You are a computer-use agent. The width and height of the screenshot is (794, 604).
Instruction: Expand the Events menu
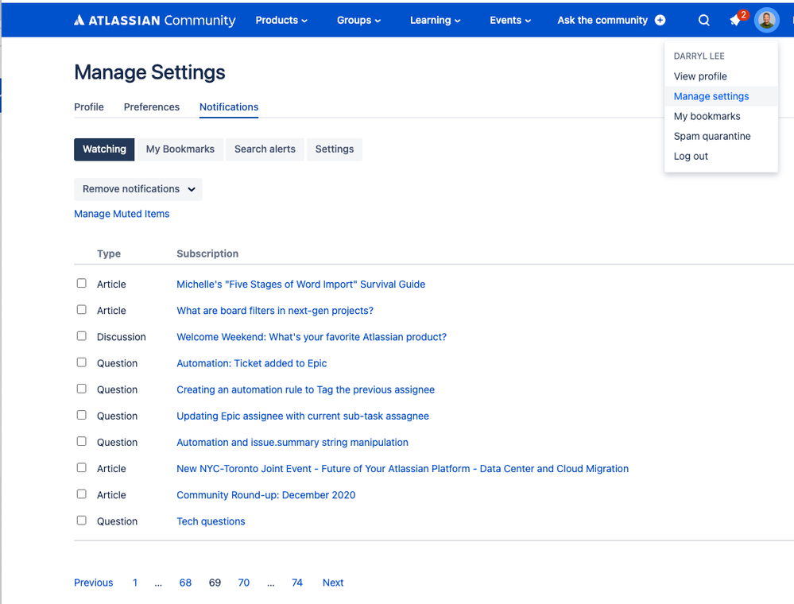click(x=510, y=20)
